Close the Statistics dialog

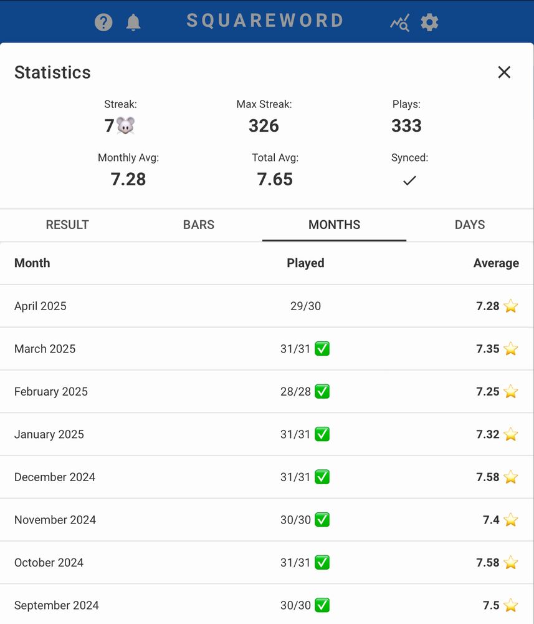pos(504,72)
